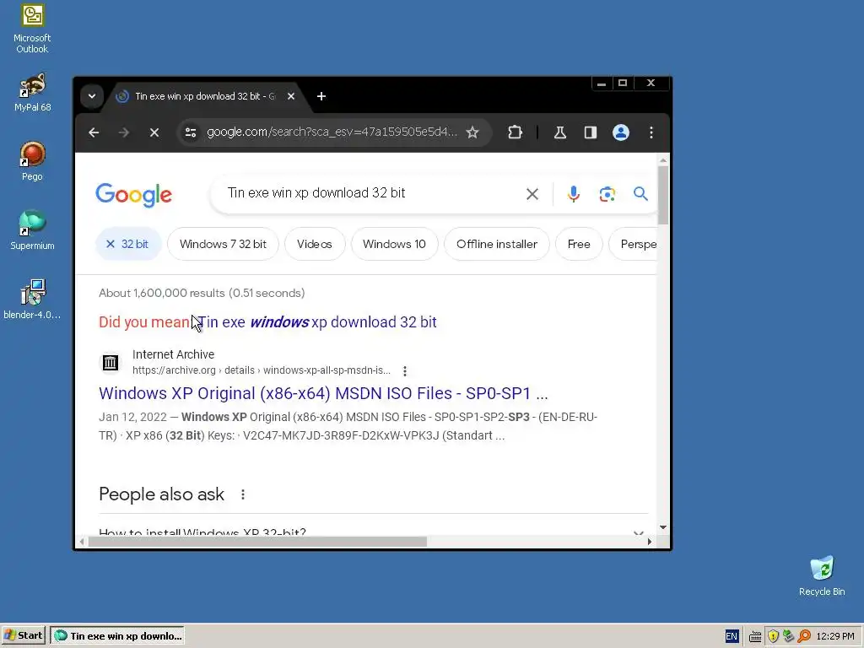The width and height of the screenshot is (864, 648).
Task: Launch the Supermium browser desktop icon
Action: tap(32, 230)
